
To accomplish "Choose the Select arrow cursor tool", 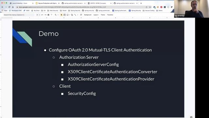I will pos(61,15).
